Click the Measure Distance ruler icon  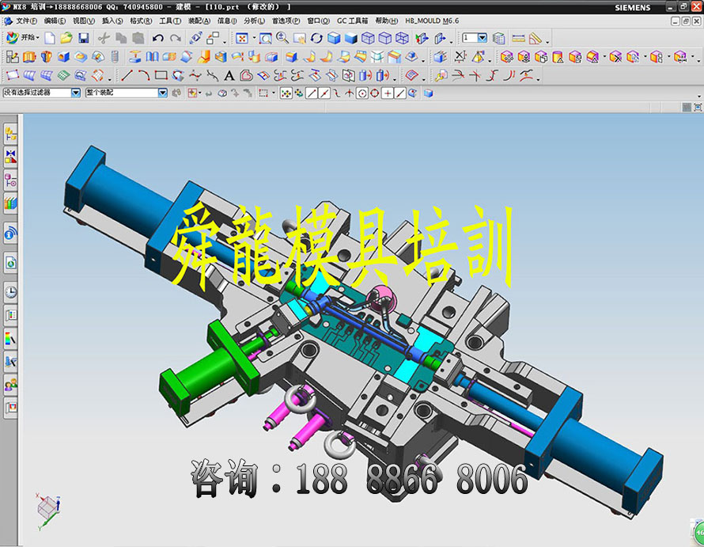[x=518, y=38]
